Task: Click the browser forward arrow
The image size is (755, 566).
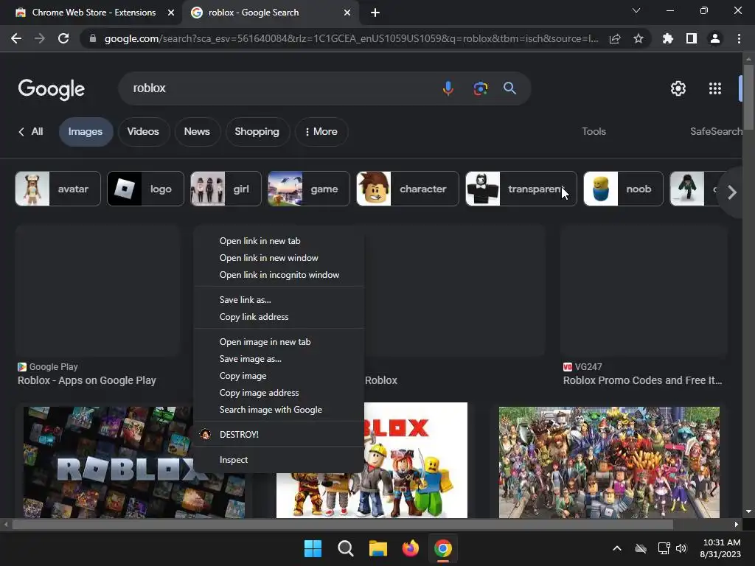Action: [40, 38]
